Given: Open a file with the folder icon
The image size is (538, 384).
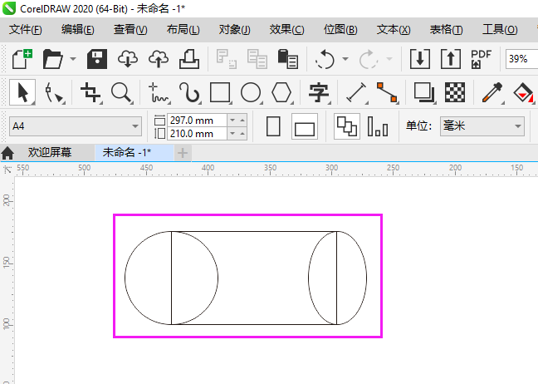Looking at the screenshot, I should click(x=52, y=59).
